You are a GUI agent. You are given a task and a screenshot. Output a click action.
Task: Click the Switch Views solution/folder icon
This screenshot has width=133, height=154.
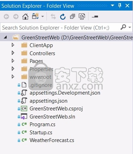point(35,16)
